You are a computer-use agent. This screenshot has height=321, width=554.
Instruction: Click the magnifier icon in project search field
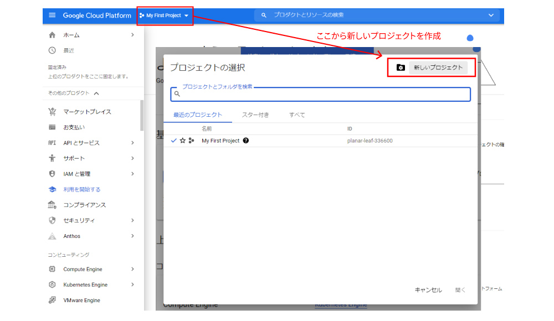177,94
